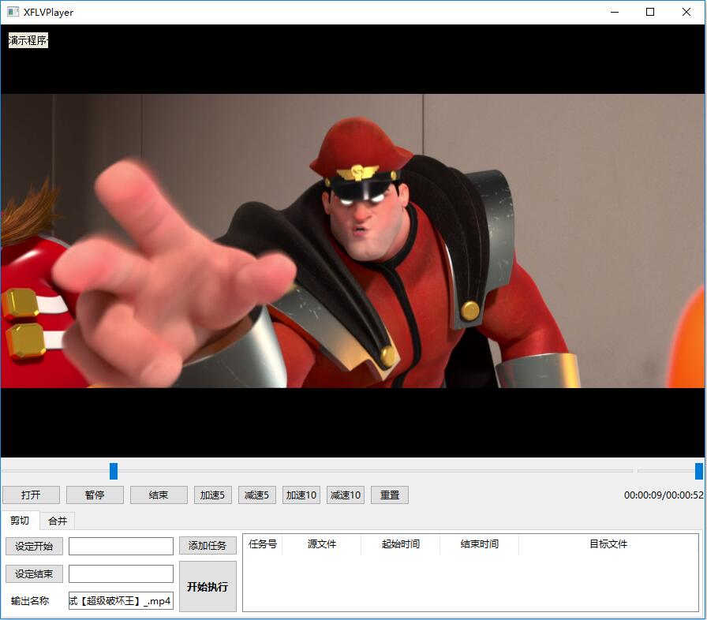Focus the start time input field

(x=121, y=546)
